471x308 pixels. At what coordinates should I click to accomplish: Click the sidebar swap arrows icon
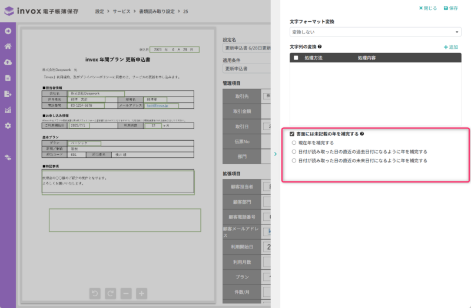(x=8, y=157)
